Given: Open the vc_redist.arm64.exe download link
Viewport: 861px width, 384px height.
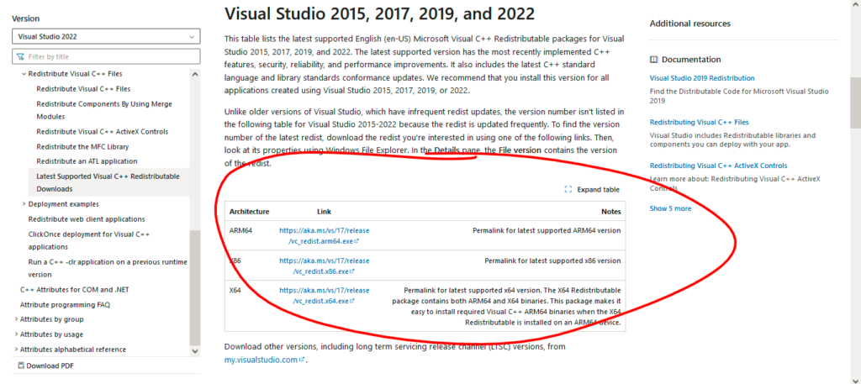Looking at the screenshot, I should pos(324,235).
